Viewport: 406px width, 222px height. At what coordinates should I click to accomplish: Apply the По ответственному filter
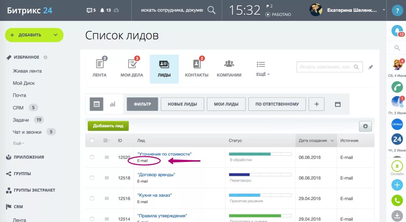click(277, 104)
